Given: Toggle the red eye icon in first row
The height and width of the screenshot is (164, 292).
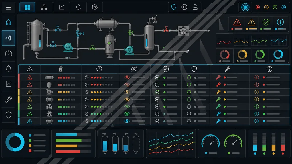Looking at the screenshot, I should (x=127, y=77).
